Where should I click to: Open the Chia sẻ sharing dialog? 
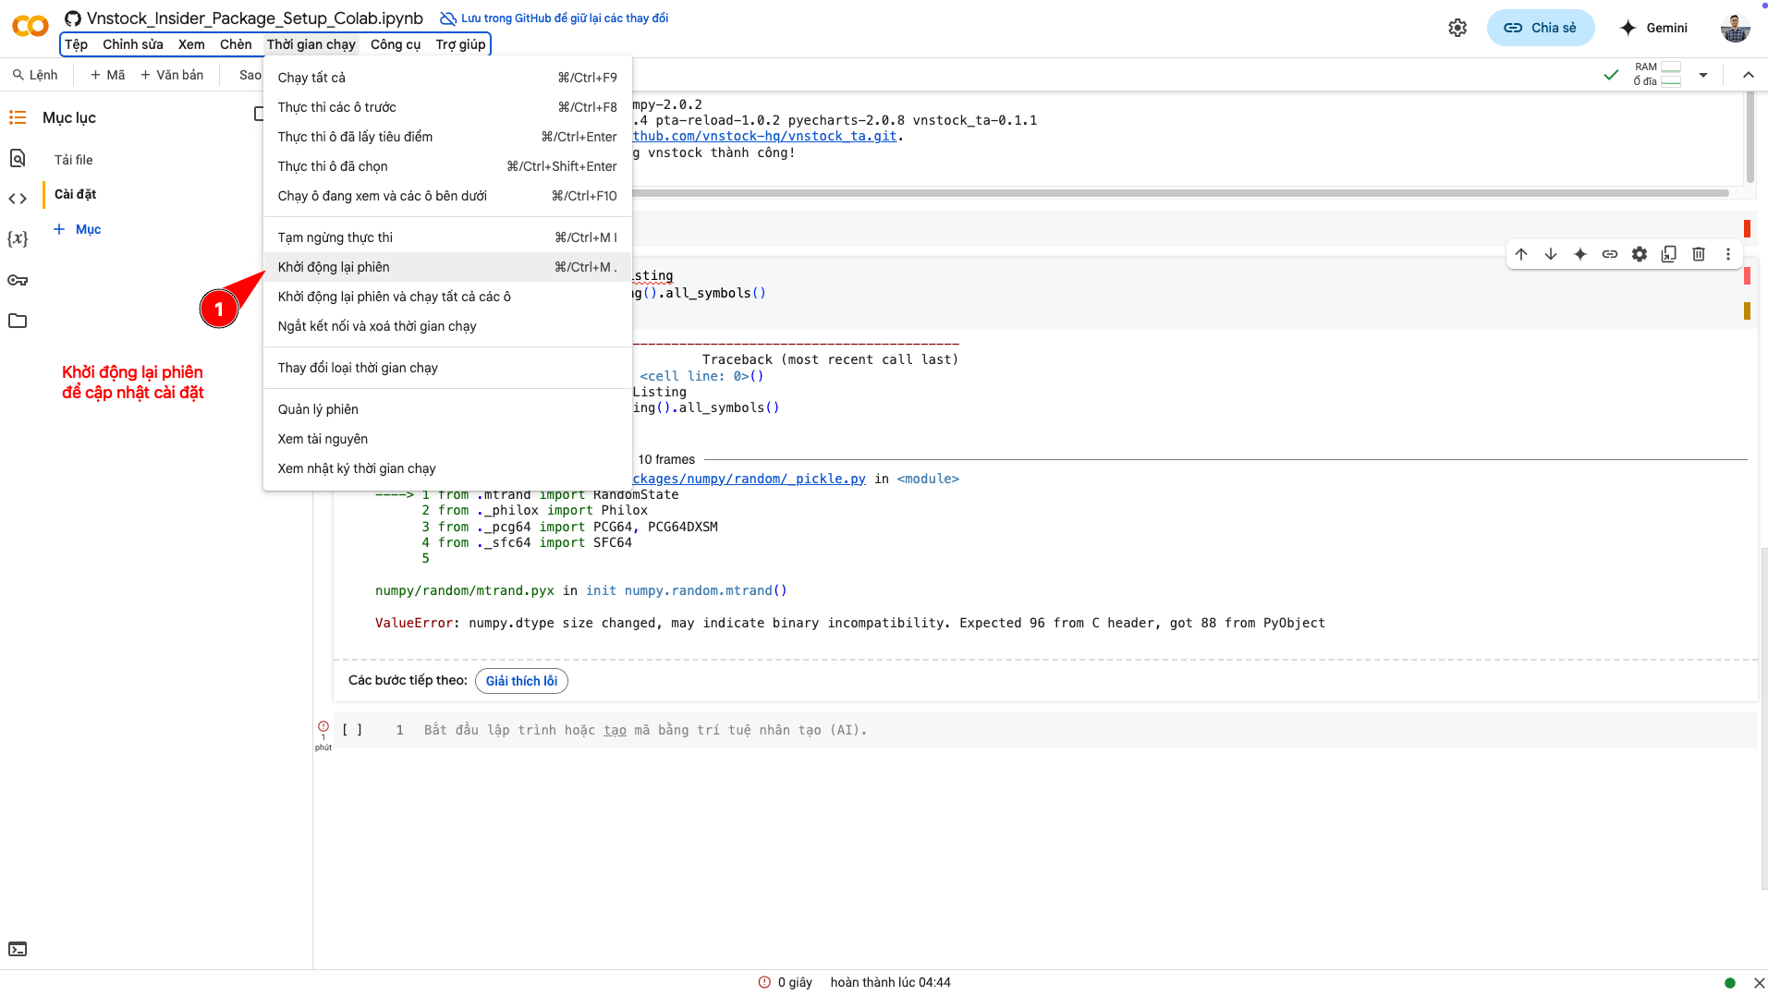tap(1540, 28)
